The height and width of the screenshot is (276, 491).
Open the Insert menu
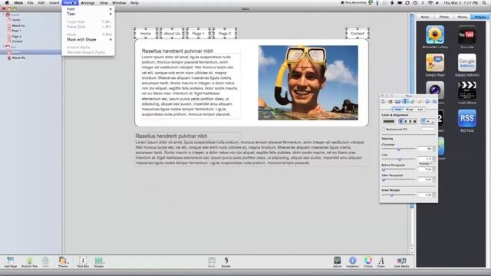54,3
